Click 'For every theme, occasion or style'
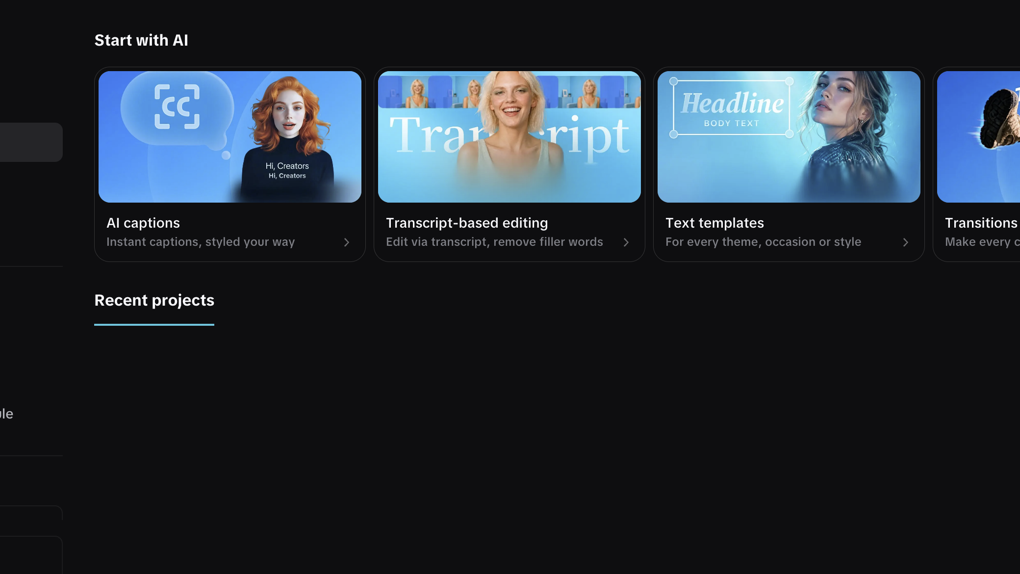This screenshot has height=574, width=1020. [763, 242]
